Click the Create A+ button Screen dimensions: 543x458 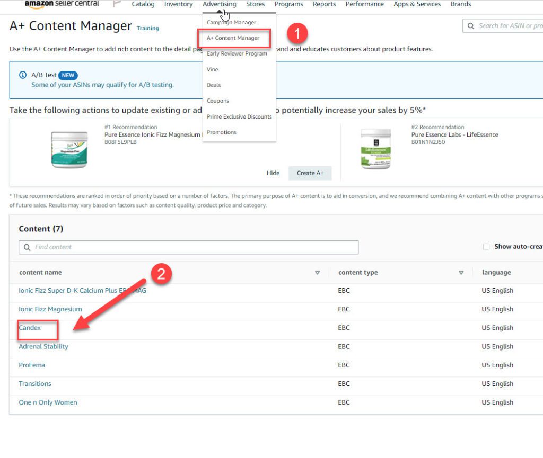point(310,173)
